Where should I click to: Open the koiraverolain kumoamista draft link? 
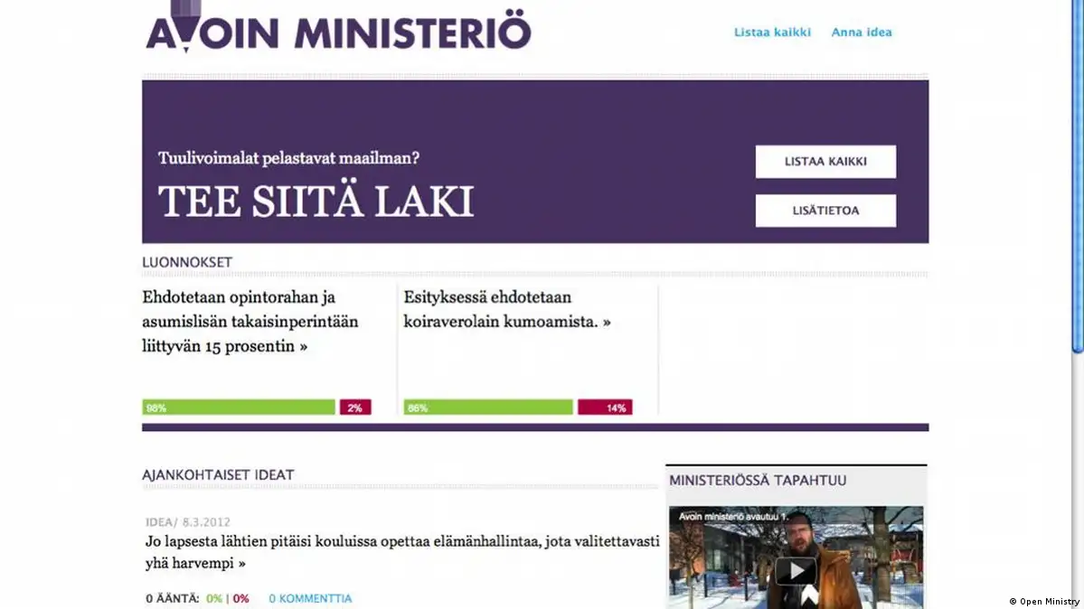click(x=506, y=309)
